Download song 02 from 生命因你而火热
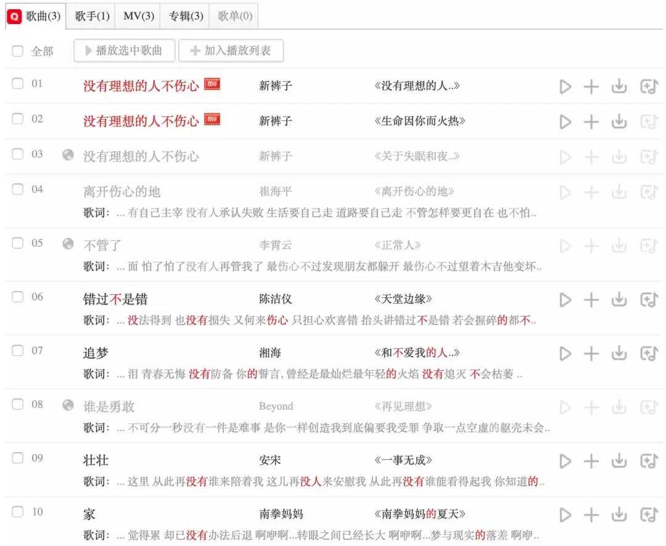The height and width of the screenshot is (546, 666). (619, 122)
